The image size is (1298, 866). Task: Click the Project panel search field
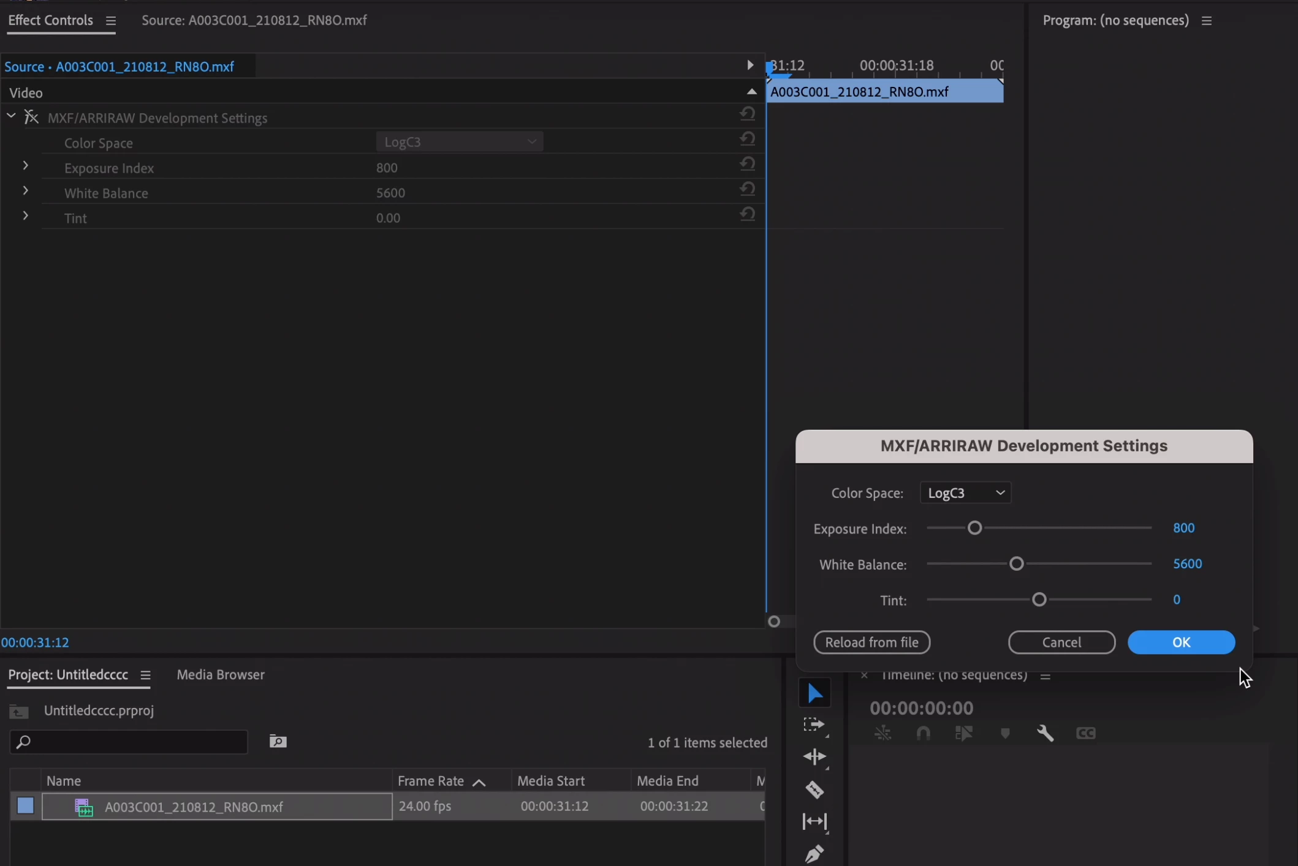coord(129,742)
